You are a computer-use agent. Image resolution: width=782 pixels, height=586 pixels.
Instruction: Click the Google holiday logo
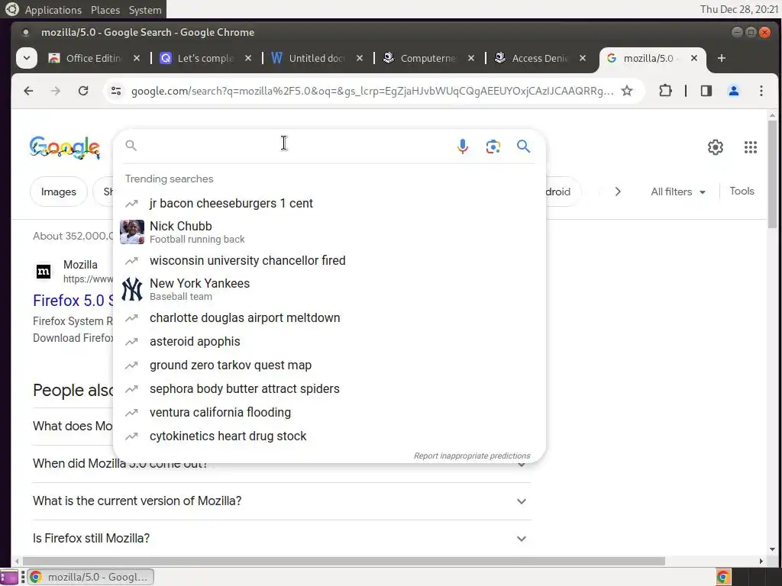65,147
